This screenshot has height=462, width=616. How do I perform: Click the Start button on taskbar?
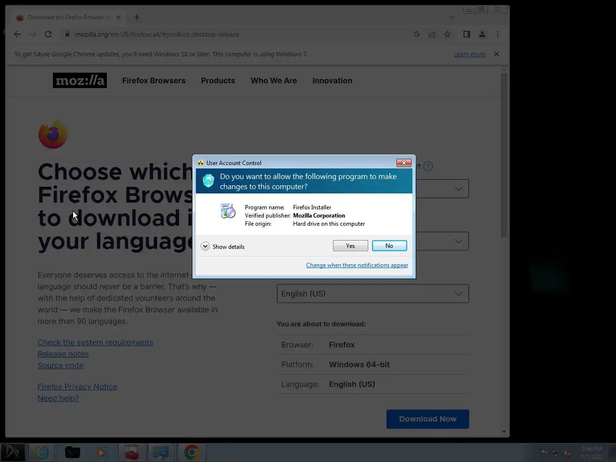pos(13,452)
